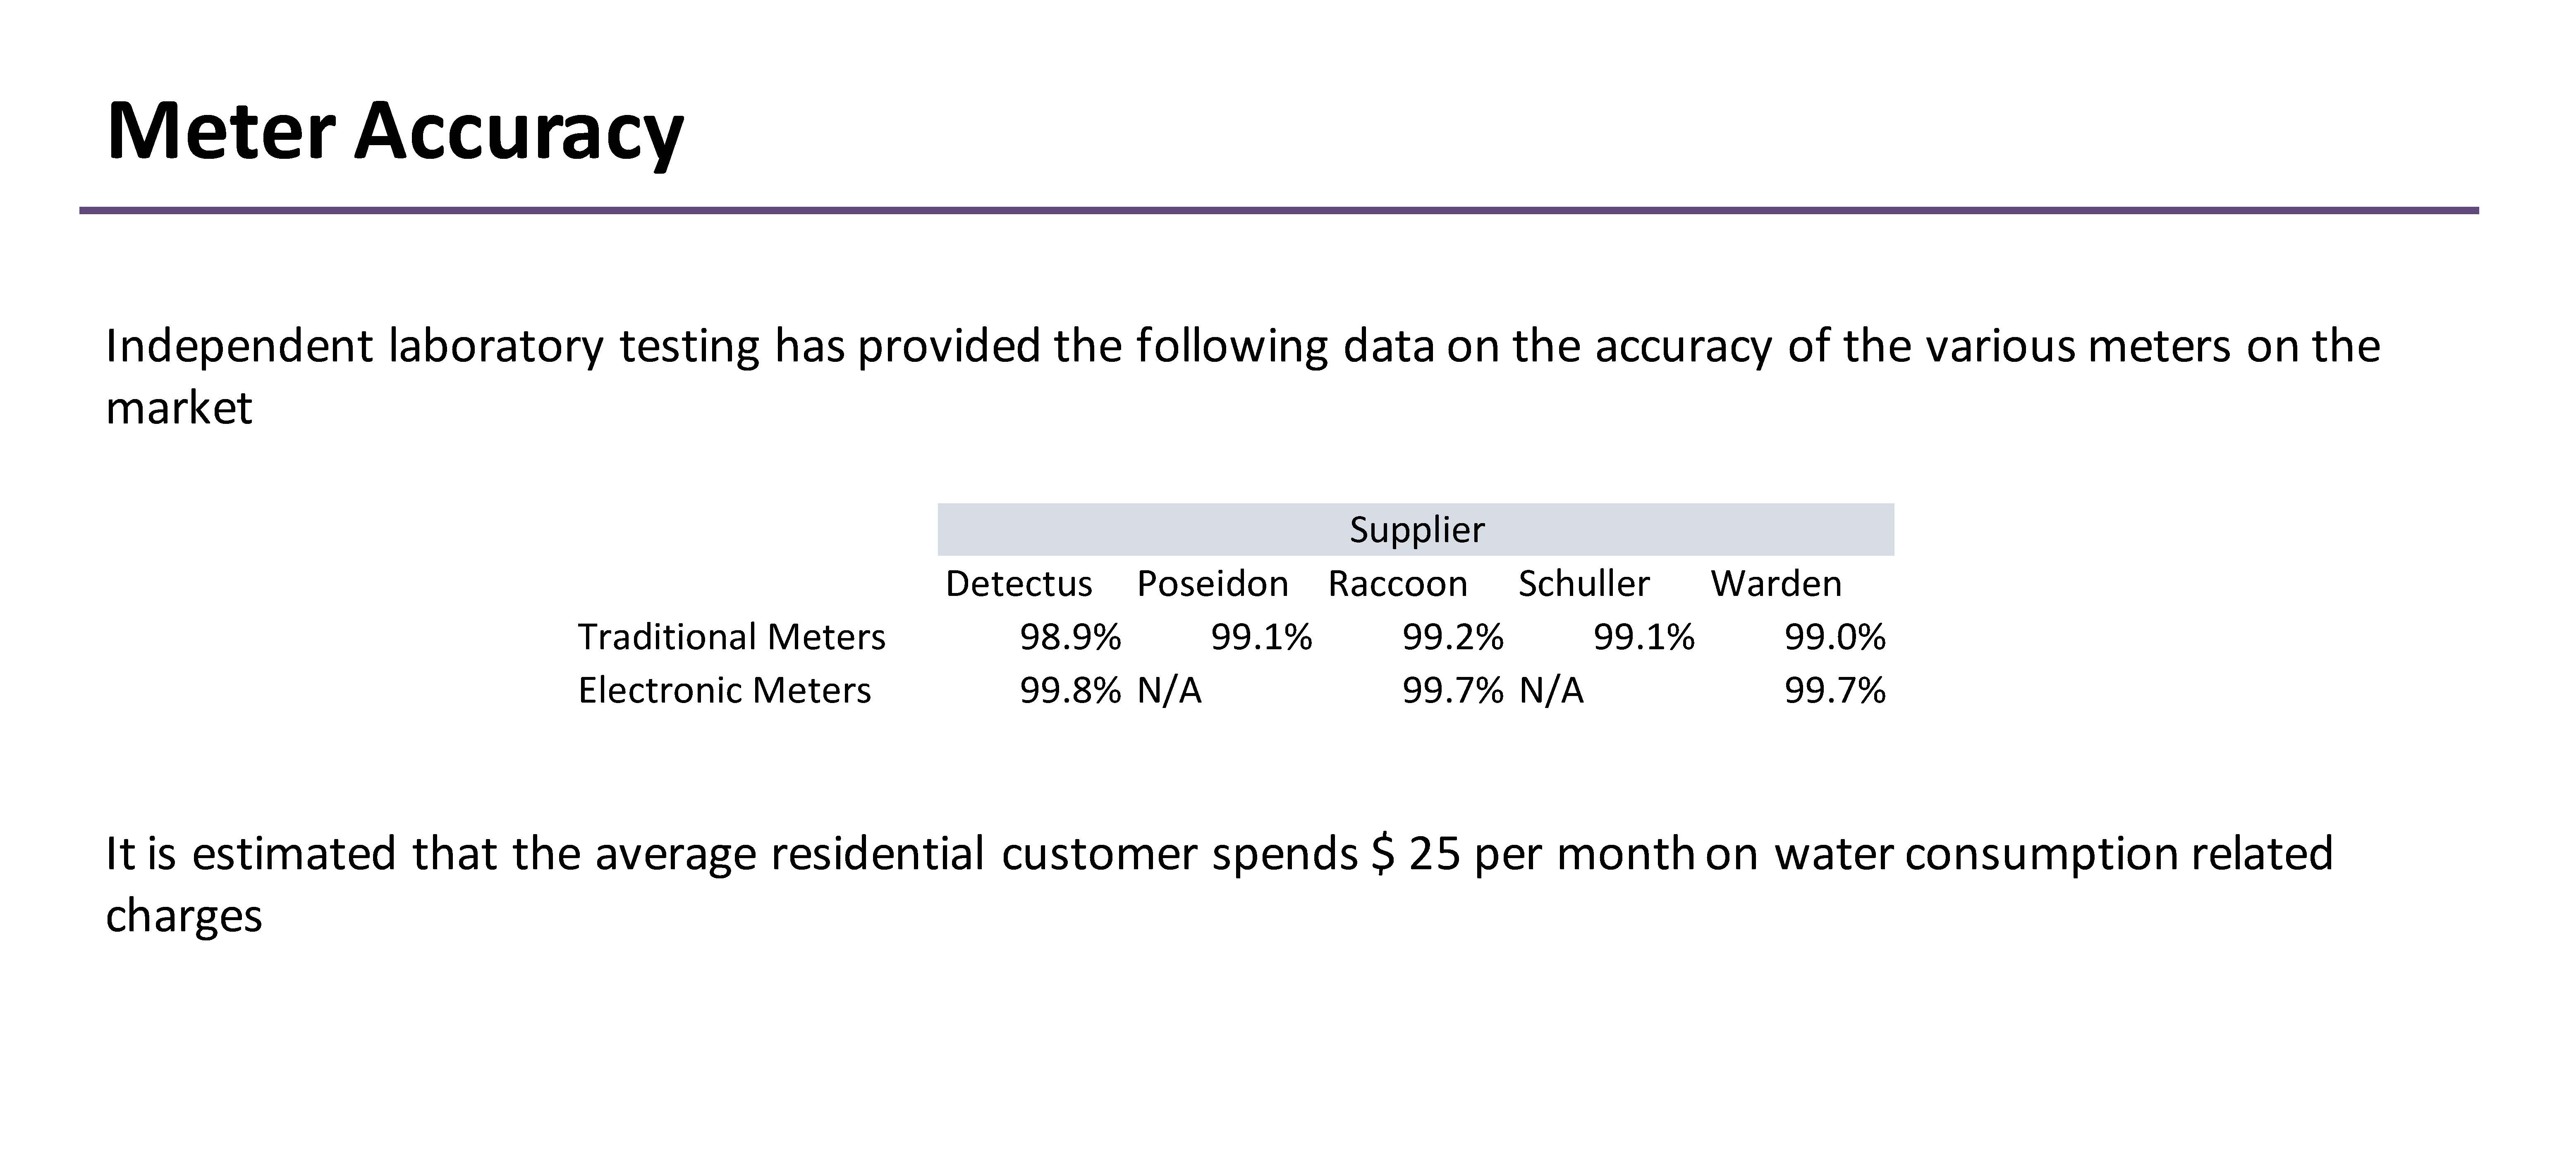The width and height of the screenshot is (2576, 1167).
Task: Click the 98.9% Detectus traditional value
Action: point(1070,637)
